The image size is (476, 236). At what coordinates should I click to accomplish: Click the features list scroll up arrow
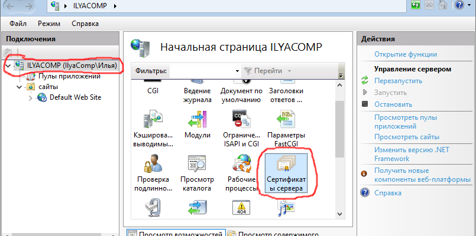(340, 86)
